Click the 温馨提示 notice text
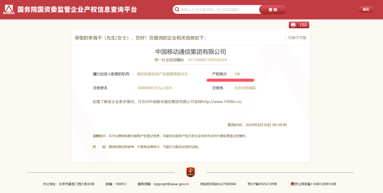Image resolution: width=383 pixels, height=193 pixels. tap(170, 136)
